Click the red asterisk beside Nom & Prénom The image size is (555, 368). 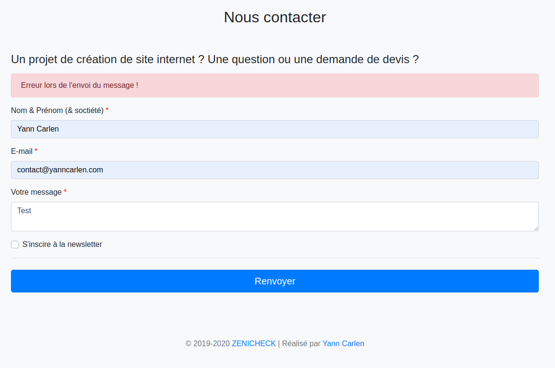coord(107,110)
